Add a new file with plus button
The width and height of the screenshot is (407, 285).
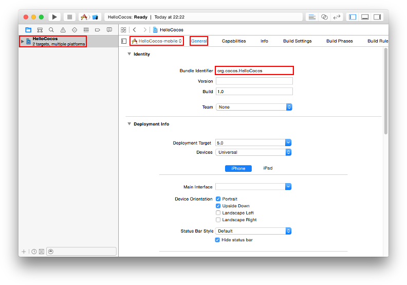pos(24,252)
